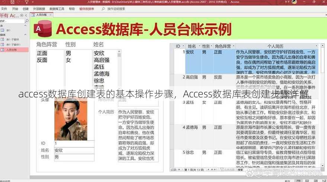This screenshot has height=182, width=327.
Task: Open the 数据库工具 ribbon tab
Action: point(57,9)
